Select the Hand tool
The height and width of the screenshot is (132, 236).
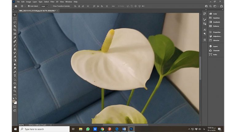(x=15, y=87)
